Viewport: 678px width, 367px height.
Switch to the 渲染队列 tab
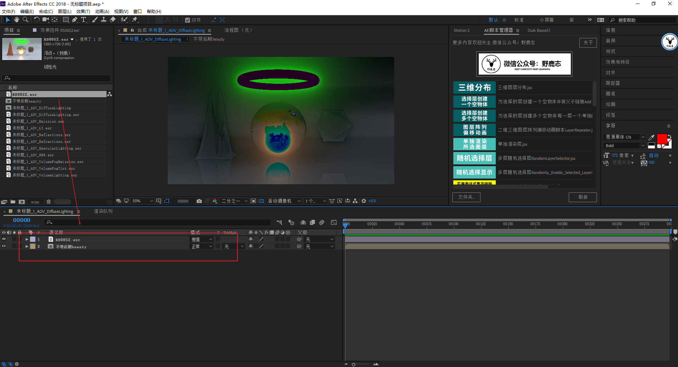pos(103,211)
